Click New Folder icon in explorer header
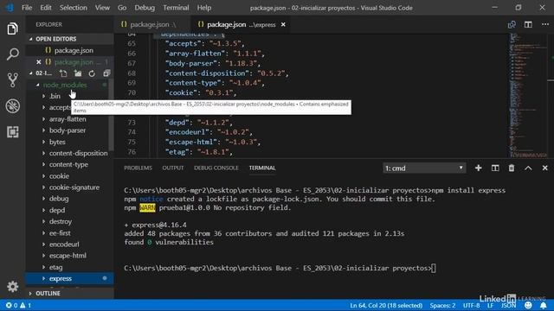This screenshot has width=554, height=311. coord(78,73)
